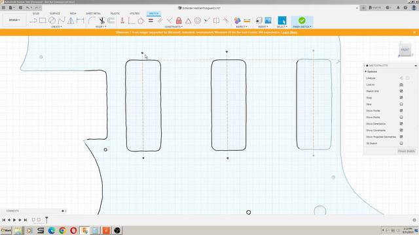Open Chrome from the taskbar
The width and height of the screenshot is (419, 235).
coord(63,230)
